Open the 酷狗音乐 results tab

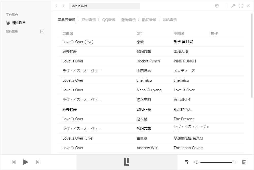coord(129,20)
